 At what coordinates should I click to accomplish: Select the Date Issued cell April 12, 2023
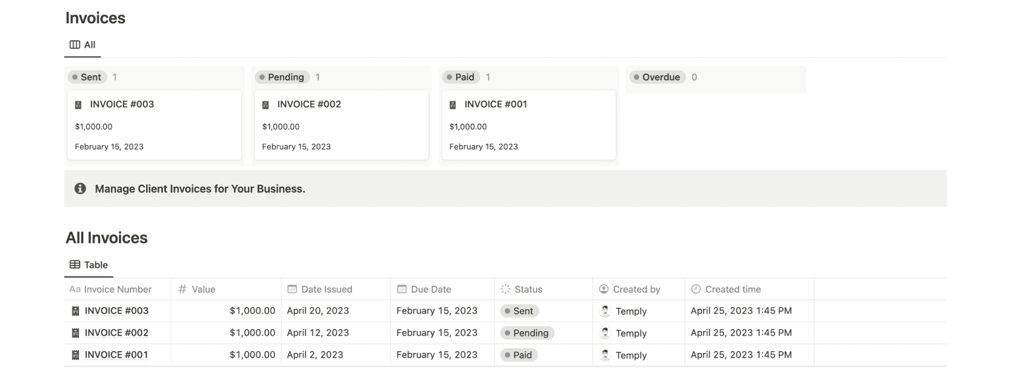point(318,333)
